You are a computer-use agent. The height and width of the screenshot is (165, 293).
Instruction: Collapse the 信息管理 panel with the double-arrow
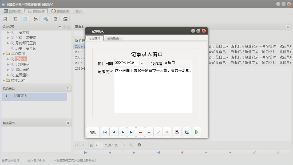pos(61,26)
